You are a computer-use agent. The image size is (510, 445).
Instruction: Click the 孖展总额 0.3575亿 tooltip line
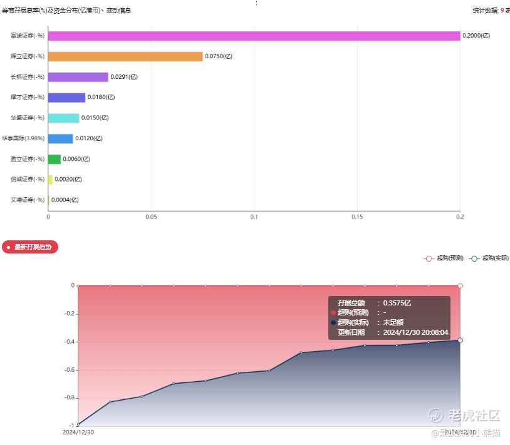point(374,303)
